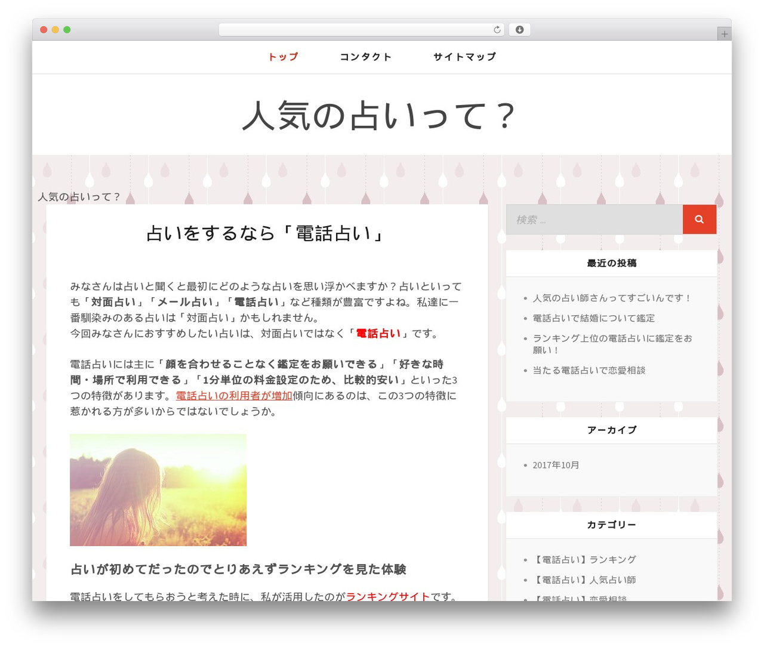Open the 電話占いの利用者が増加 link
The width and height of the screenshot is (764, 647).
(234, 395)
